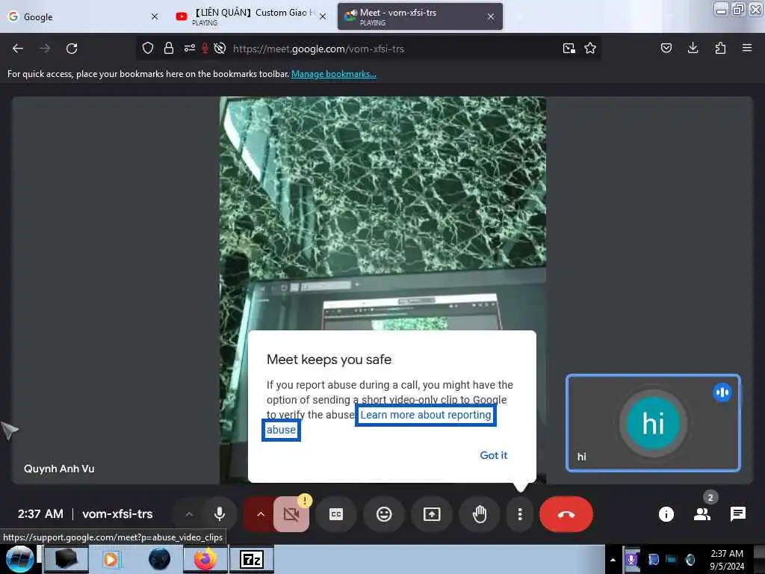Click the picture-in-picture icon in address bar
This screenshot has width=765, height=574.
(569, 49)
